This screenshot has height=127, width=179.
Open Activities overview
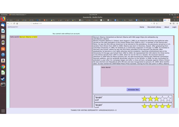tap(4, 15)
